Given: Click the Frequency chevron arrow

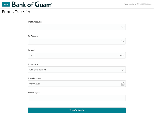Looking at the screenshot, I should [x=123, y=70].
